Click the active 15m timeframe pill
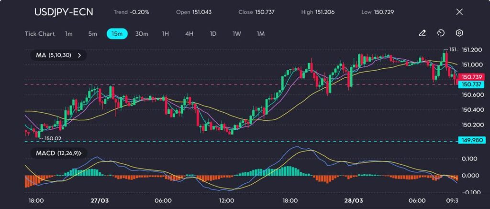This screenshot has height=209, width=490. point(117,34)
